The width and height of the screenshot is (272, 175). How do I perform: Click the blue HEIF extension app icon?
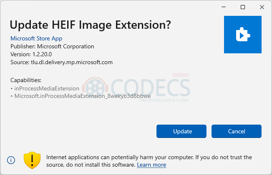click(243, 35)
